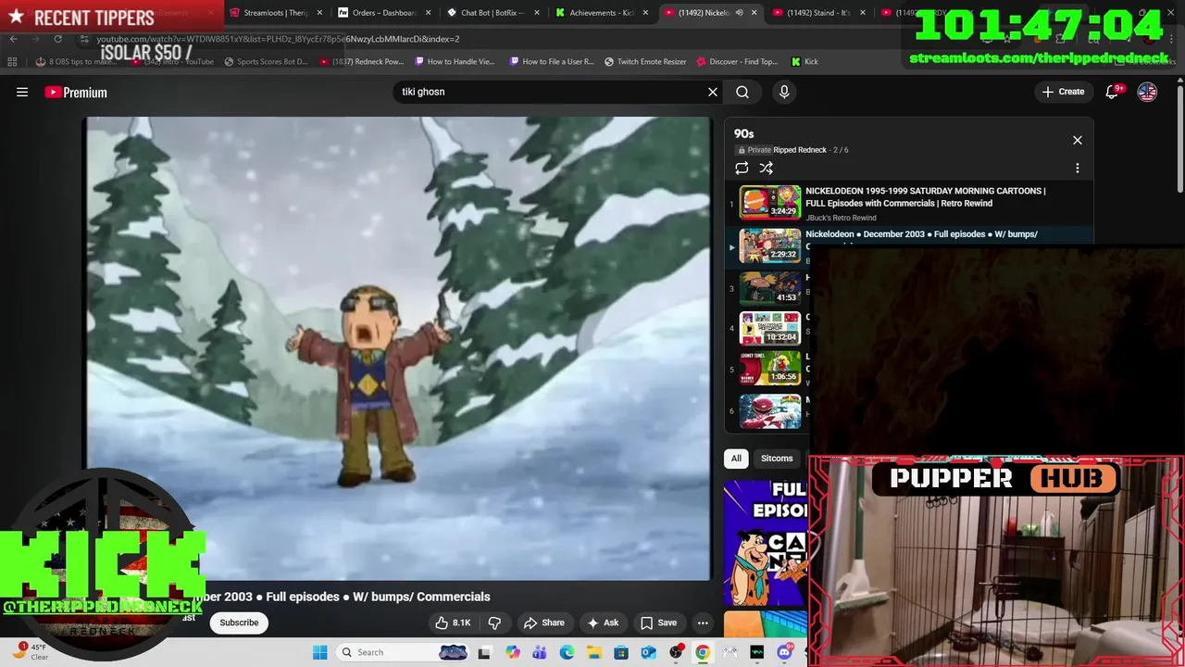Open the Kick bookmark
1185x667 pixels.
click(x=805, y=62)
